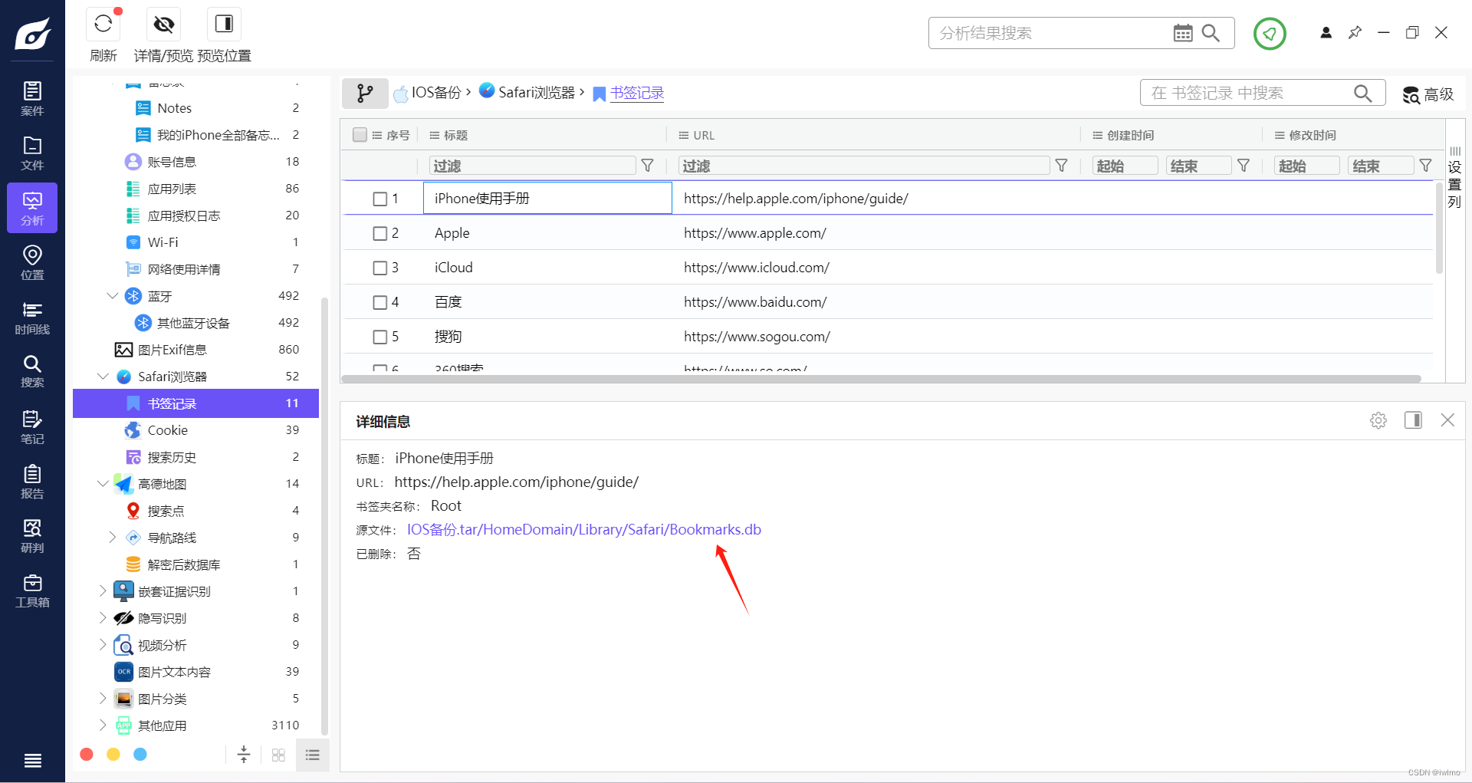Open the Notes (笔记) sidebar section

32,427
